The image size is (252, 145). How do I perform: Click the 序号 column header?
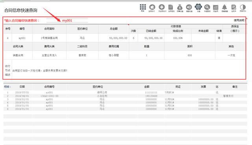pos(8,29)
